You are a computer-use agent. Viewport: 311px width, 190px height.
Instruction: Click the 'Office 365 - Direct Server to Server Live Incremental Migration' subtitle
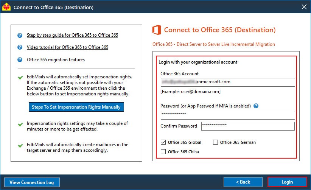pos(214,44)
